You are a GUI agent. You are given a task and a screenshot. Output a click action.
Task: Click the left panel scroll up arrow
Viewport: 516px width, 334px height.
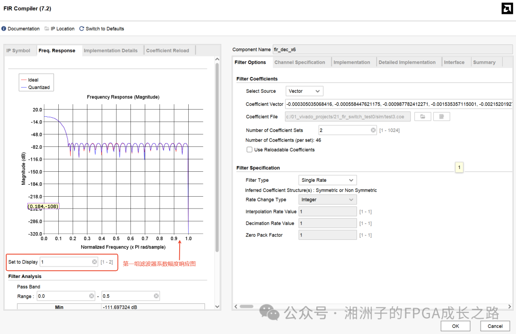(x=217, y=59)
